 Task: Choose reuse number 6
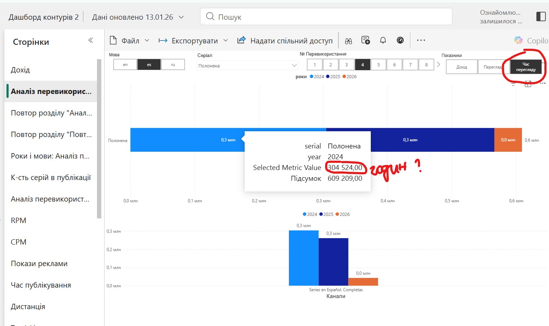[395, 65]
